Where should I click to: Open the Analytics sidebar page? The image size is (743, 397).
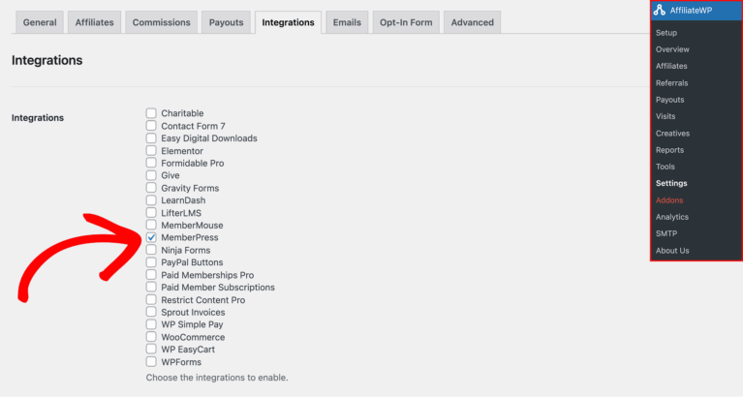671,217
